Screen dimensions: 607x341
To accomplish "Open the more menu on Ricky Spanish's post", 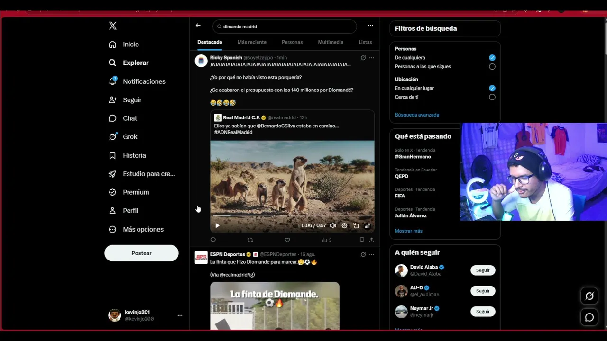I will point(371,58).
